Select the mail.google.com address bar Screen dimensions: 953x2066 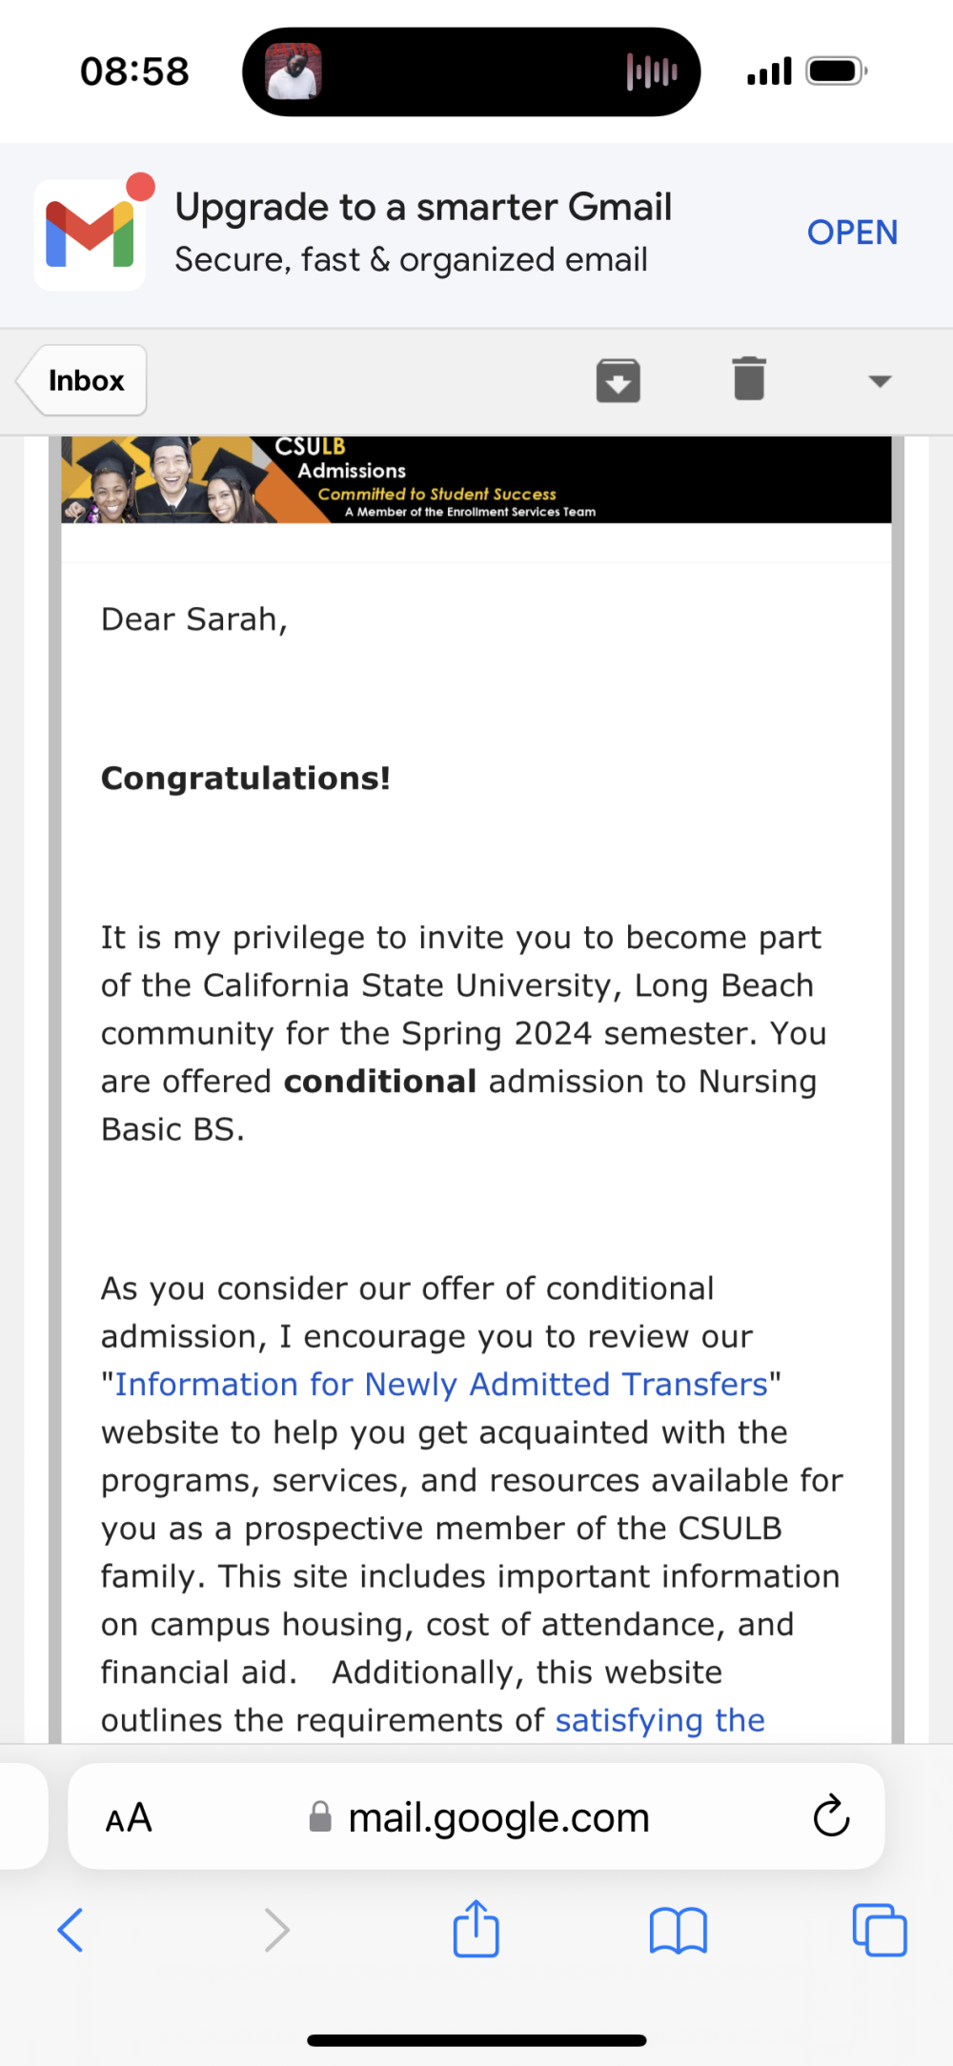coord(476,1816)
